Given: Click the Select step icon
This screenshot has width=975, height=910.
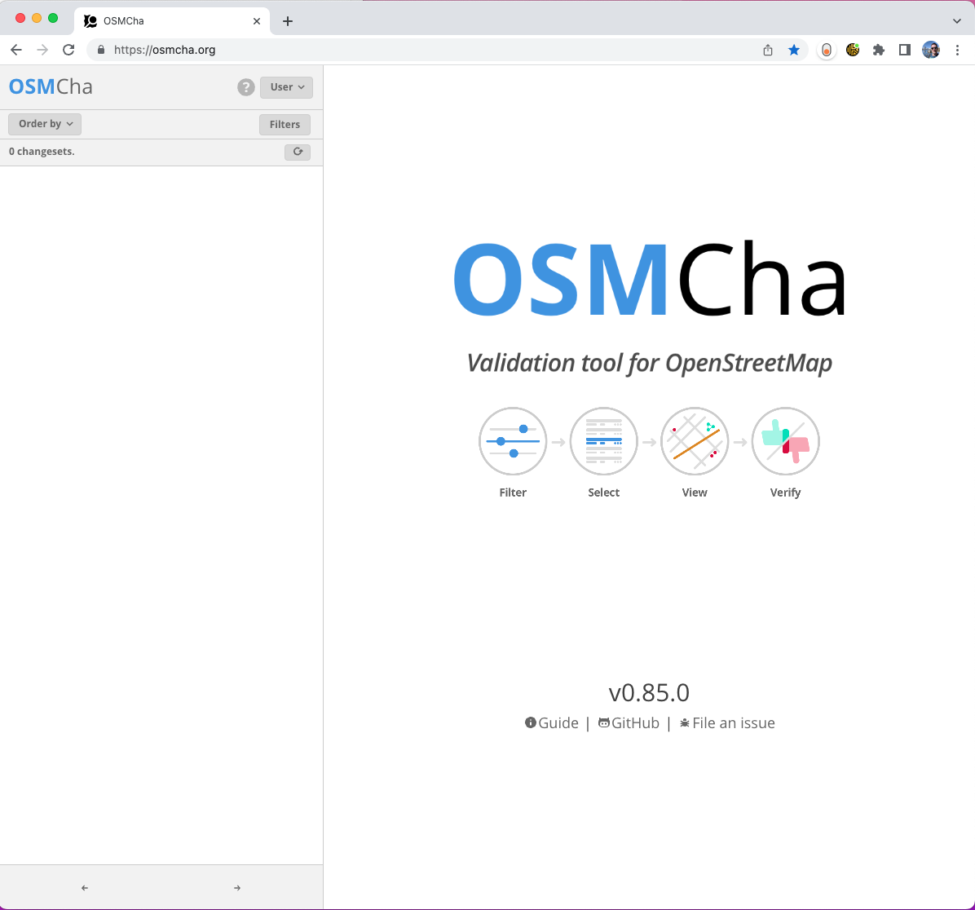Looking at the screenshot, I should pyautogui.click(x=604, y=441).
